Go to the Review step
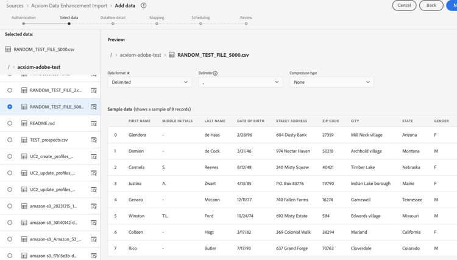457x260 pixels. 246,24
